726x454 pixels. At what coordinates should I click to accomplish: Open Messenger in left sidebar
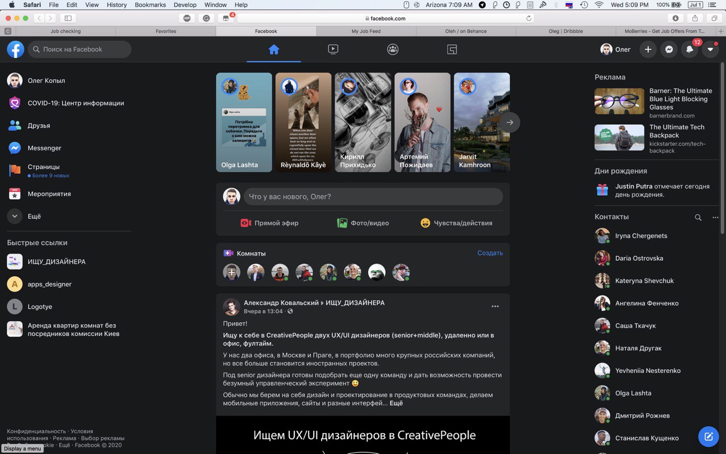[x=69, y=148]
